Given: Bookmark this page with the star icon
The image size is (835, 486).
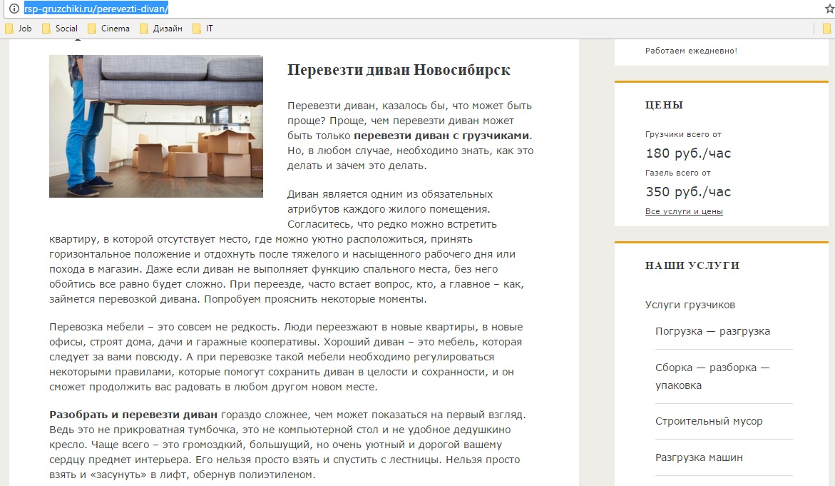Looking at the screenshot, I should point(830,9).
